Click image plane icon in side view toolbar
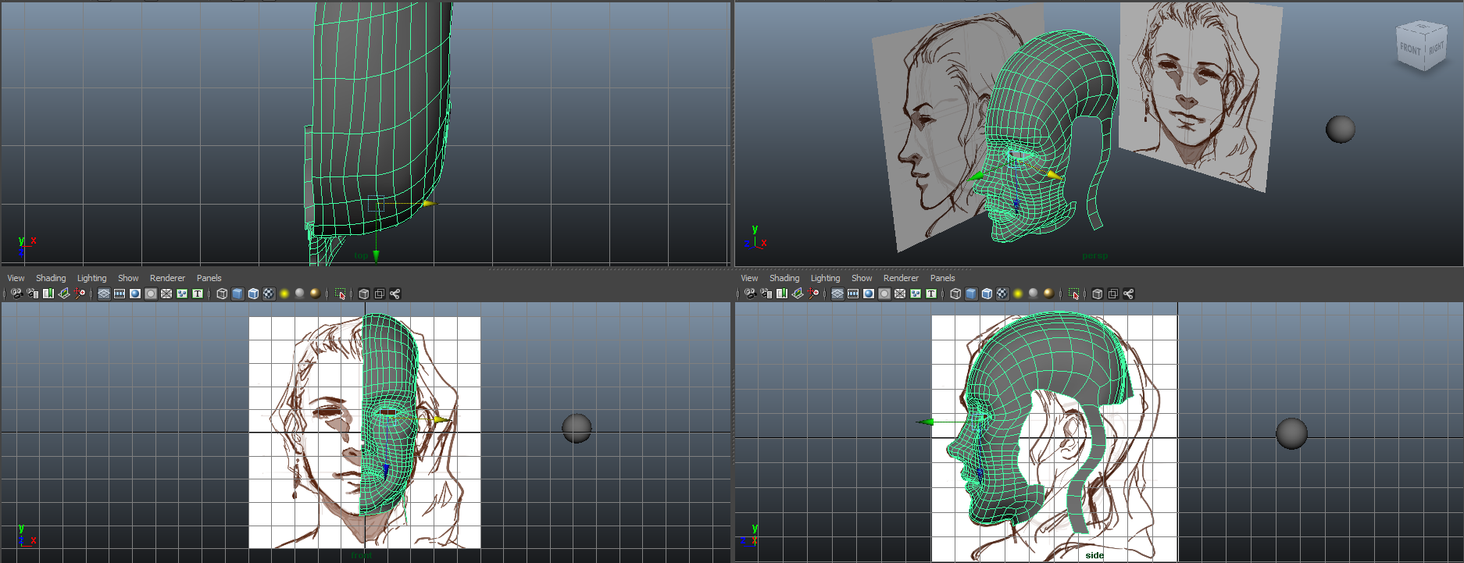Viewport: 1464px width, 563px height. pyautogui.click(x=798, y=294)
